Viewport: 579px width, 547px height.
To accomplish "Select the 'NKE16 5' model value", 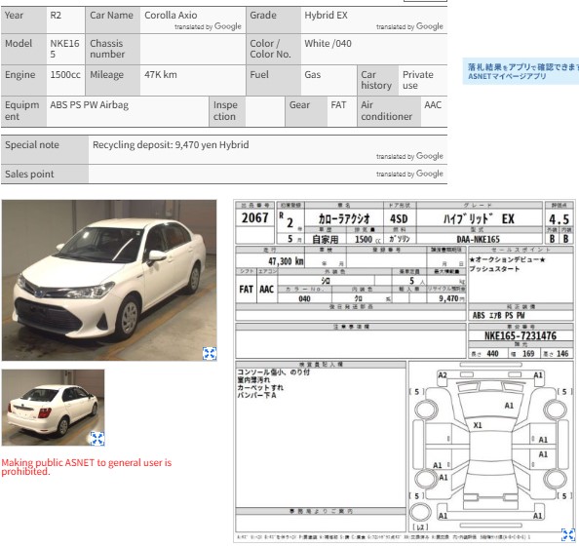I will click(x=64, y=49).
